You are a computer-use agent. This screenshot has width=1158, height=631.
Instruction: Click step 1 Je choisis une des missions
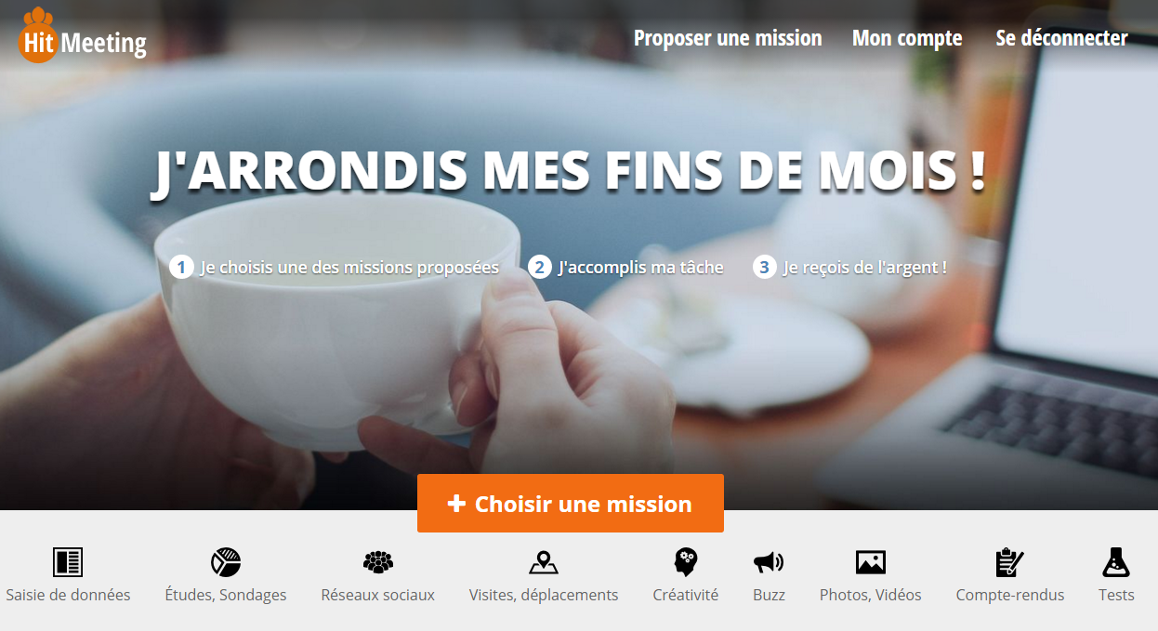(x=335, y=268)
